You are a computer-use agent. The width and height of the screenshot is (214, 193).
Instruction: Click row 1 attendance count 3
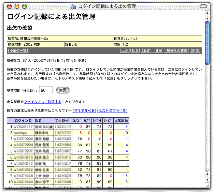127,127
